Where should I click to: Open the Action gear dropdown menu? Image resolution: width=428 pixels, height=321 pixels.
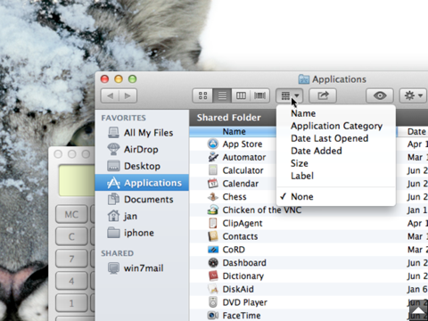[414, 95]
